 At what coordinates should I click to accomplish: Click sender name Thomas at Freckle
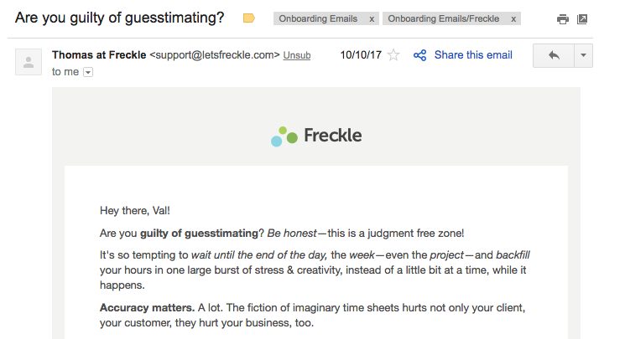click(x=99, y=55)
